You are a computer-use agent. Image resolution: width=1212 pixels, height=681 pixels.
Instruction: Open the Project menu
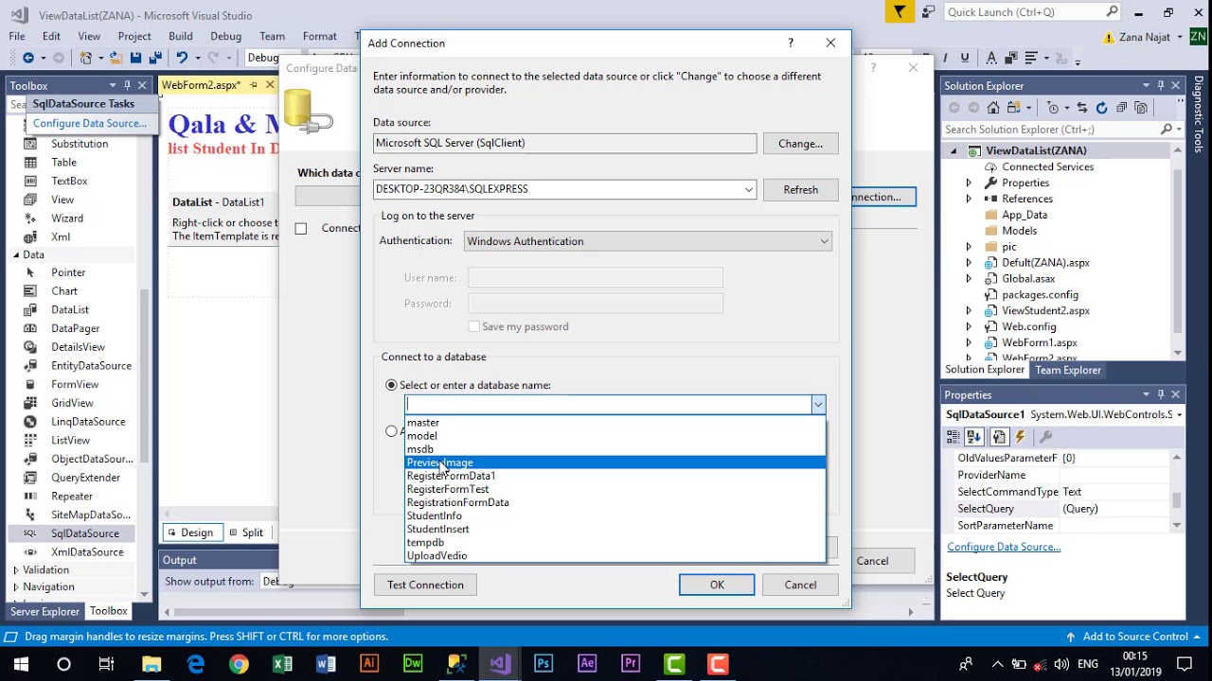pyautogui.click(x=134, y=36)
